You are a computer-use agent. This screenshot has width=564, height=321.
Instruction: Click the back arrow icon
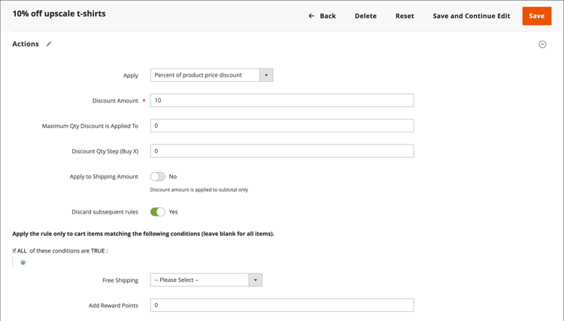point(311,16)
